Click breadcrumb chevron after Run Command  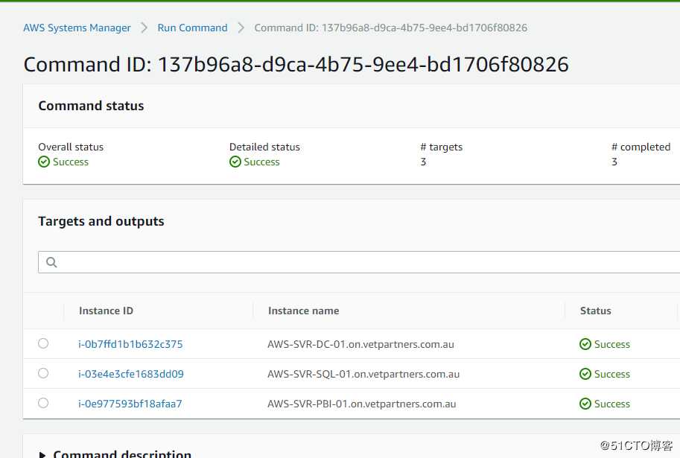(241, 28)
